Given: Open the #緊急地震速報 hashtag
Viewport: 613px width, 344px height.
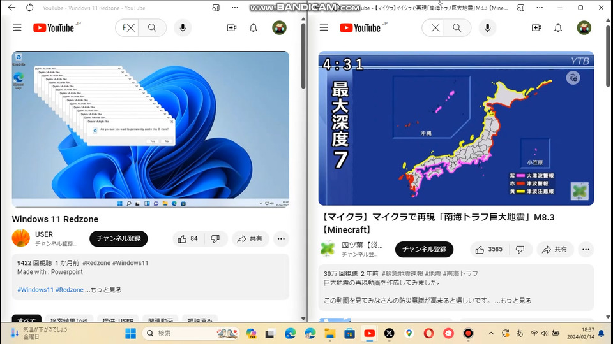Looking at the screenshot, I should click(x=402, y=274).
